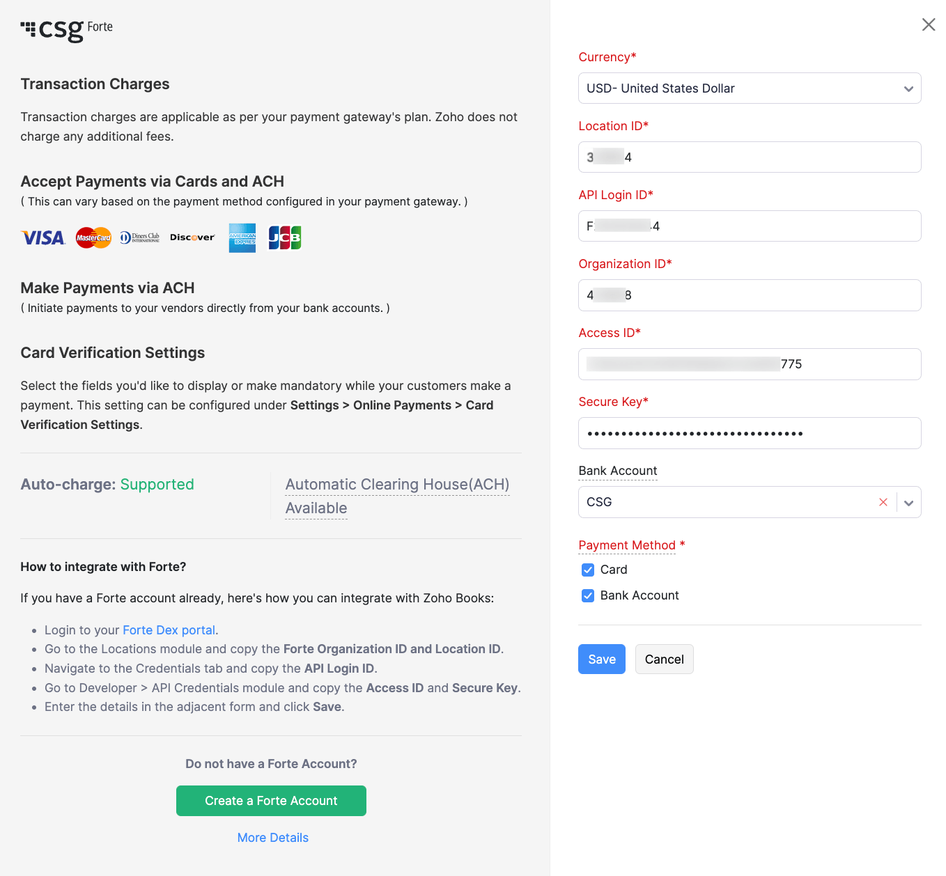Expand the Bank Account dropdown arrow
The image size is (946, 876).
[x=908, y=503]
